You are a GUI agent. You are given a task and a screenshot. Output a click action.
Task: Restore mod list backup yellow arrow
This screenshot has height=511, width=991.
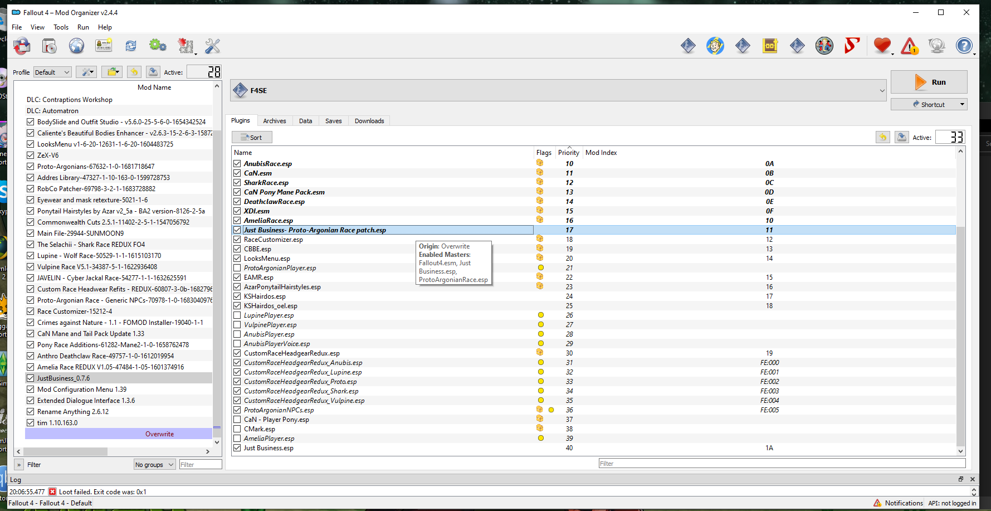134,72
